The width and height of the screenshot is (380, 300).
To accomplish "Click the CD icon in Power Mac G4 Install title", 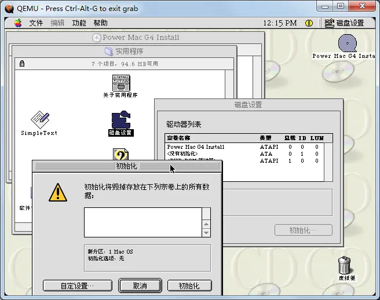I will [x=97, y=38].
